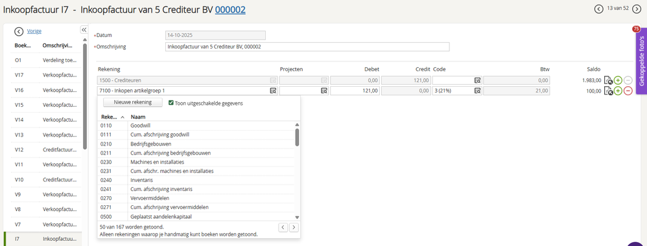
Task: Add line via green plus on Crediteuren row
Action: tap(618, 80)
